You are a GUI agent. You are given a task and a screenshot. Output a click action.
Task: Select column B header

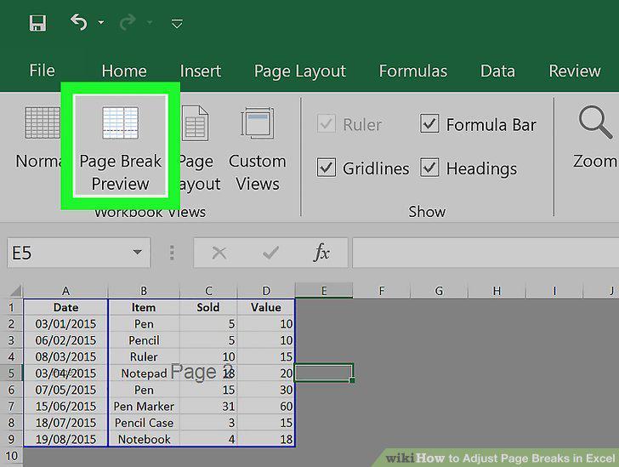[144, 291]
